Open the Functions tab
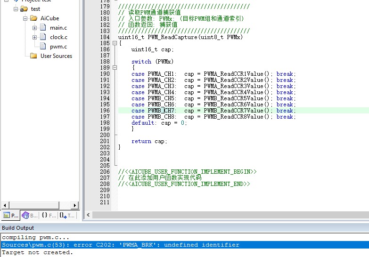The height and width of the screenshot is (257, 369). [x=49, y=216]
